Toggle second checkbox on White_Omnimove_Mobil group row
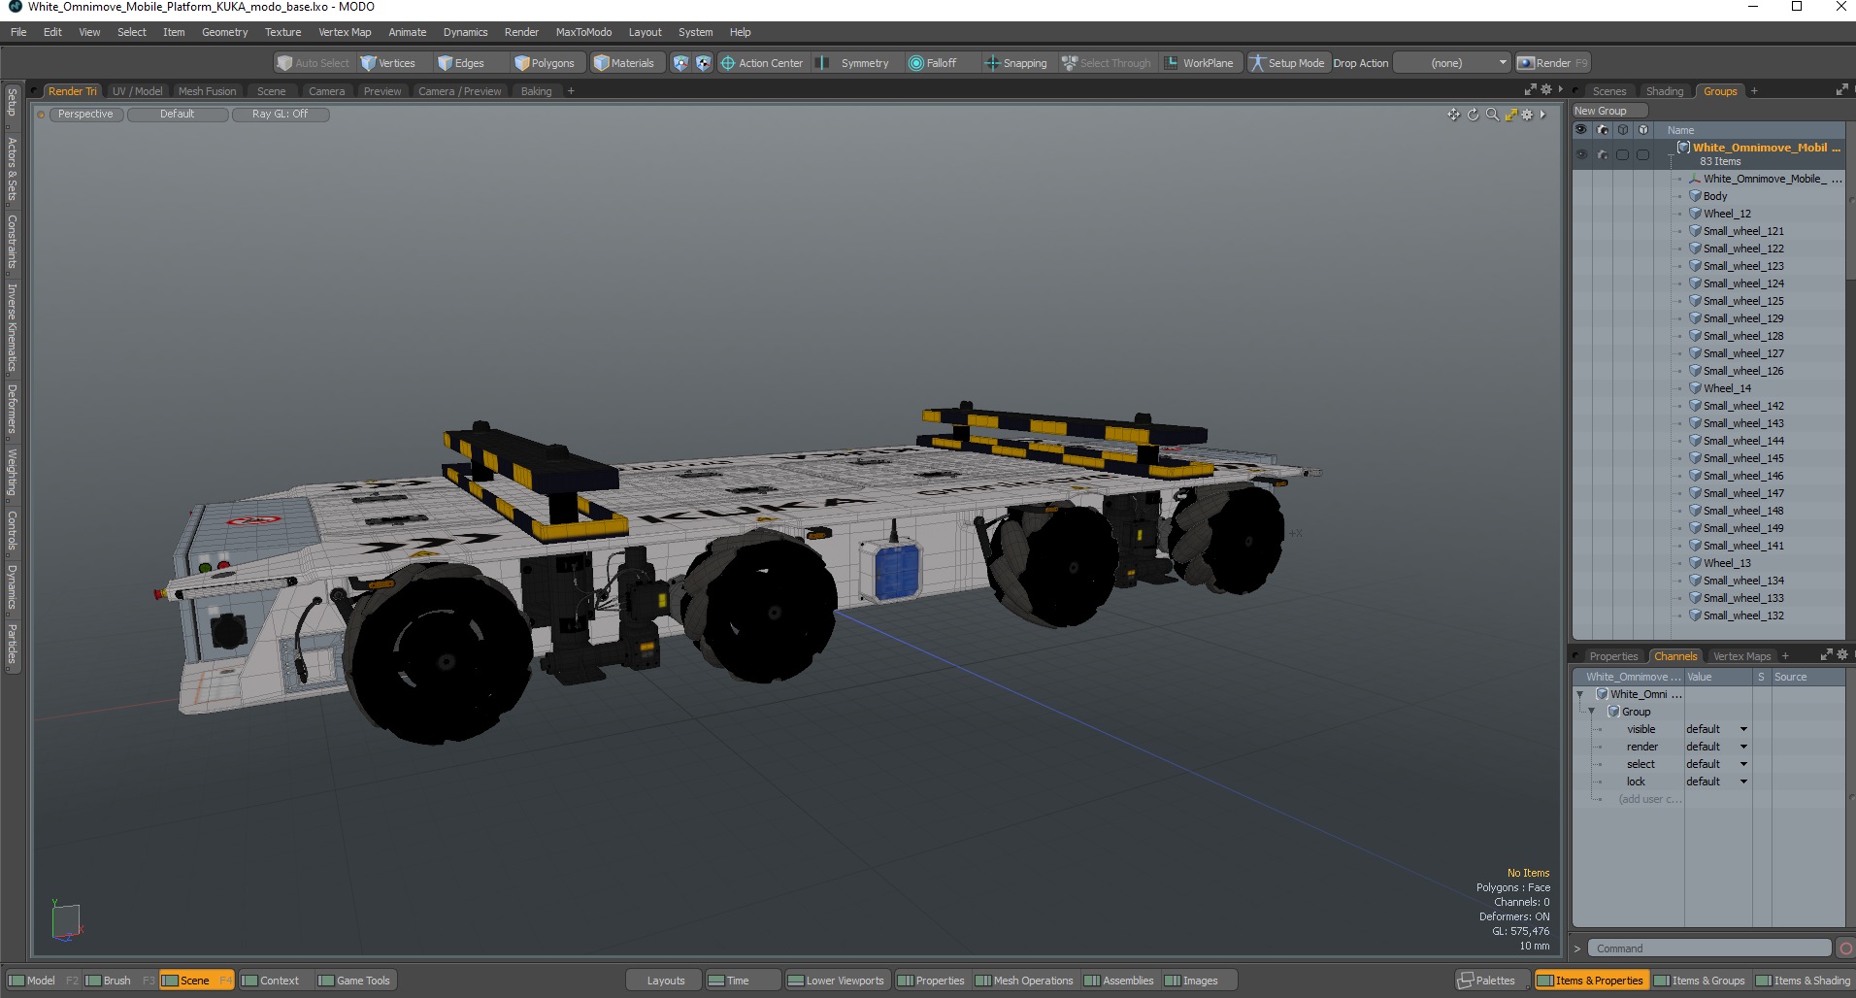1856x998 pixels. [1642, 154]
